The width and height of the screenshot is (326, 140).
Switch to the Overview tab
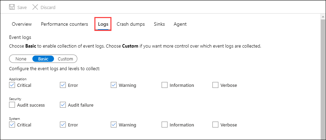click(22, 24)
